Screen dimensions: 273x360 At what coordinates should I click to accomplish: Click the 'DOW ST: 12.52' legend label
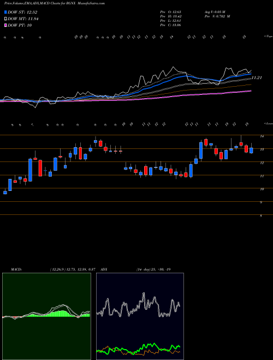(x=22, y=13)
